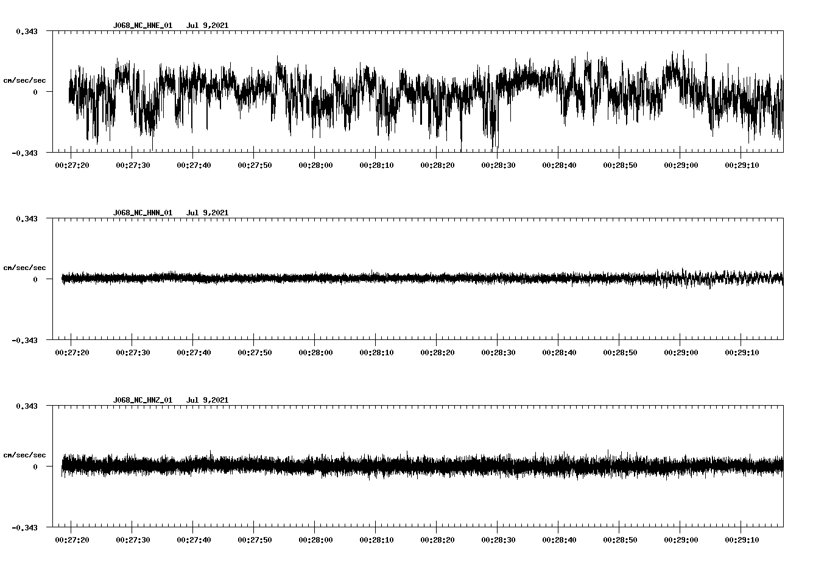This screenshot has width=827, height=562.
Task: Click the Jul 9,2021 date on HNZ plot
Action: pos(208,400)
